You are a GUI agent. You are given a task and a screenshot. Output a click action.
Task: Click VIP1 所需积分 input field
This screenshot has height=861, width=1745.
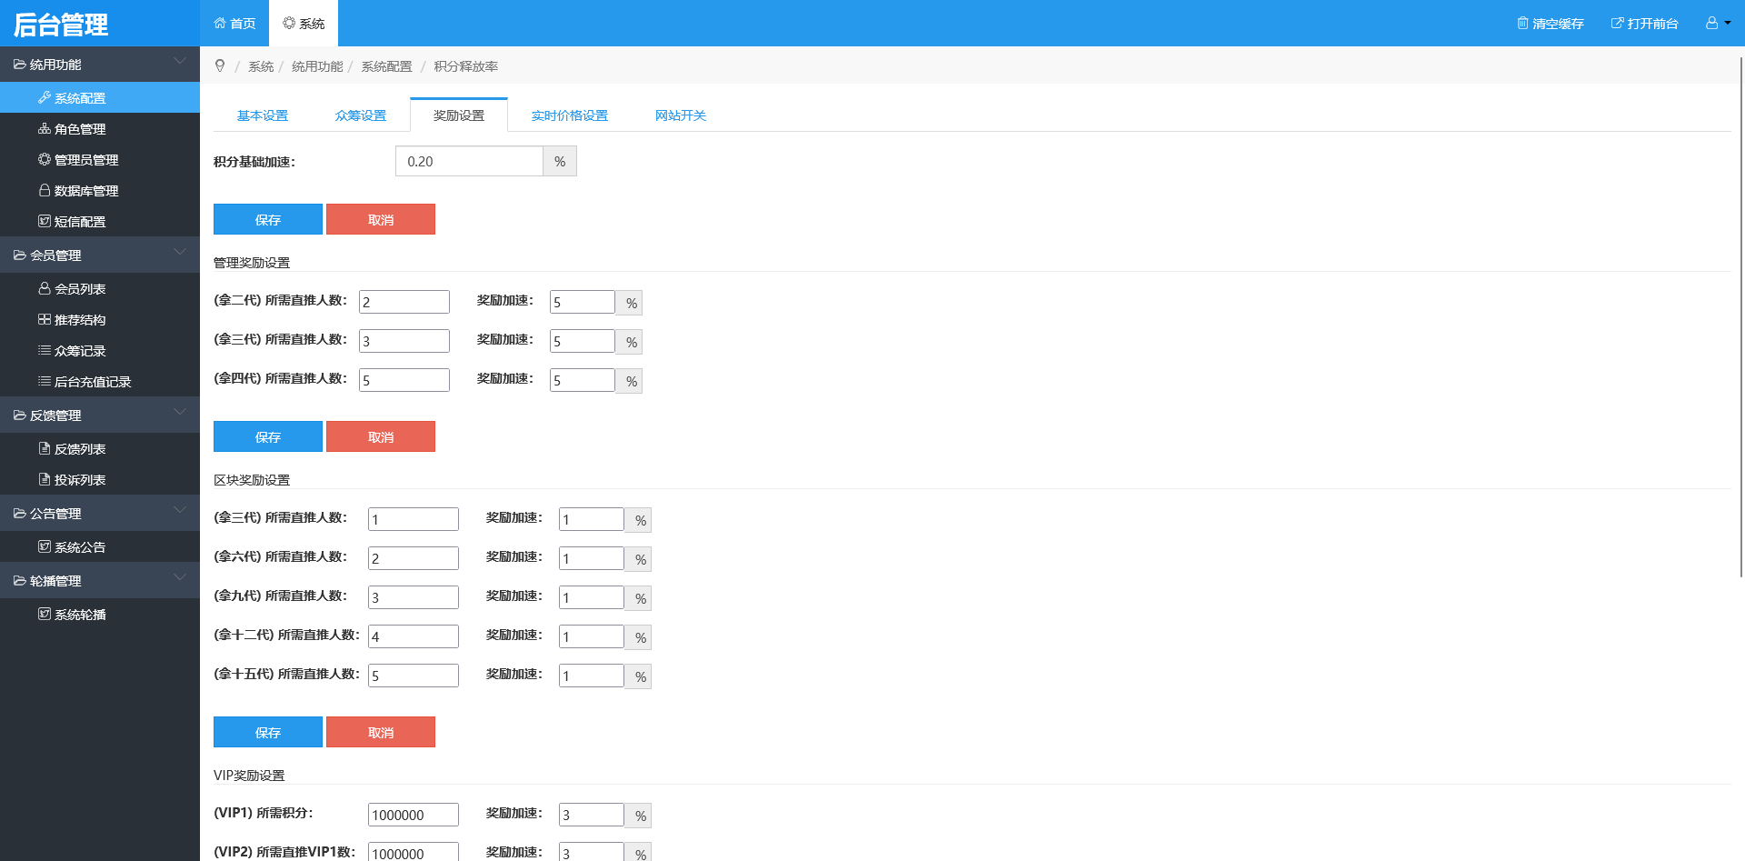click(414, 815)
